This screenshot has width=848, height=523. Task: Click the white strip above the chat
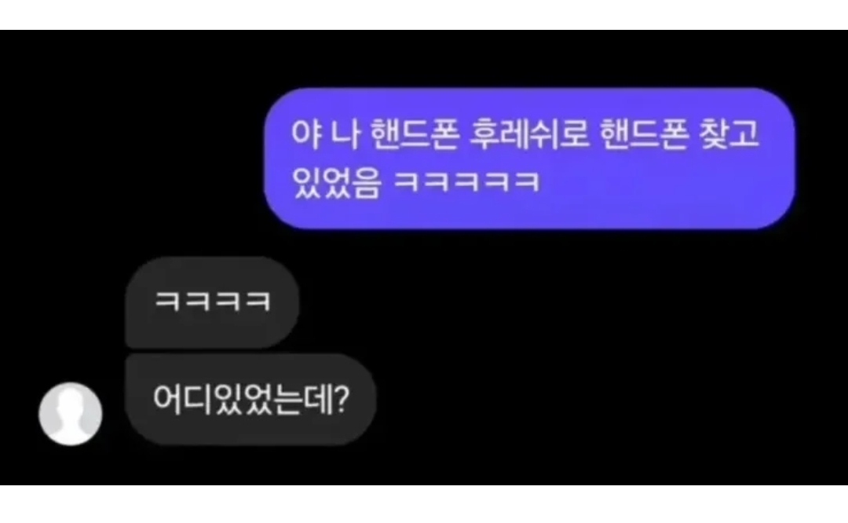pos(424,15)
